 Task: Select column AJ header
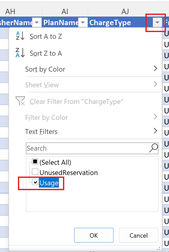click(125, 11)
